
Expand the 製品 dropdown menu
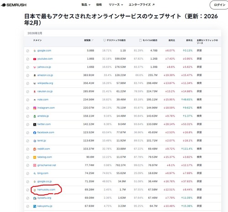pyautogui.click(x=86, y=5)
